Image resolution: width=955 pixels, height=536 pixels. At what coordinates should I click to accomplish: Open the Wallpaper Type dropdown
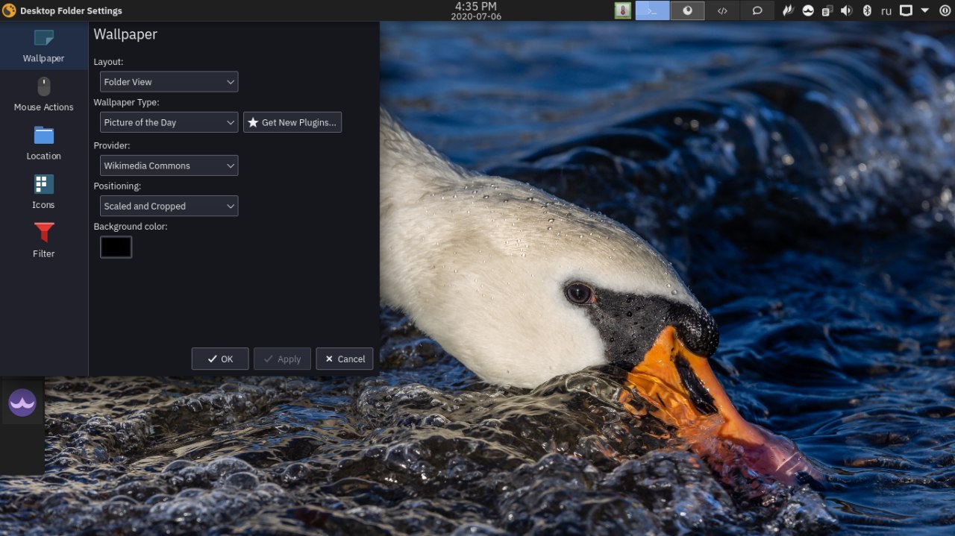[x=169, y=122]
